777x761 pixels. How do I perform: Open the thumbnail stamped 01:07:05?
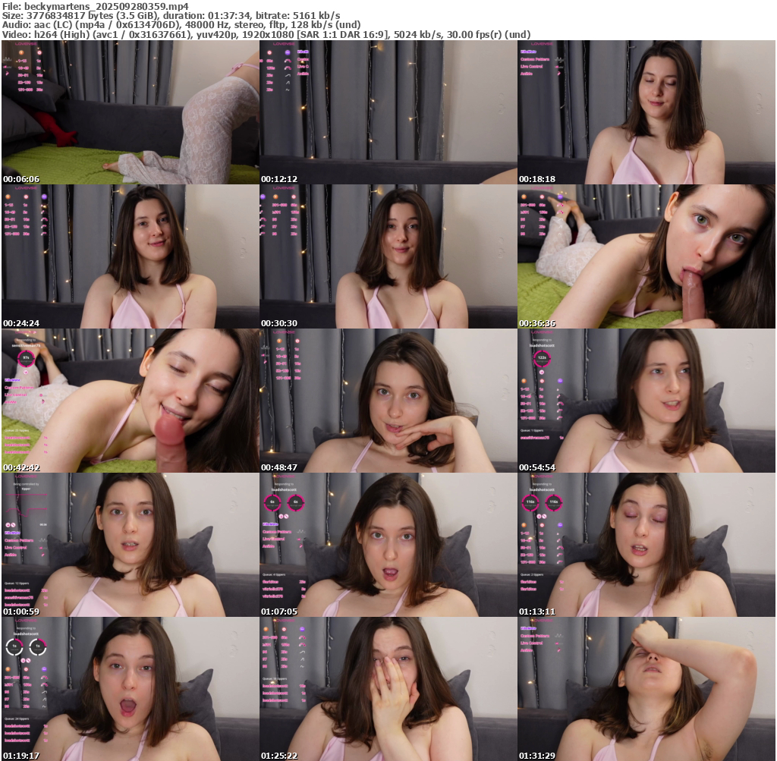388,545
